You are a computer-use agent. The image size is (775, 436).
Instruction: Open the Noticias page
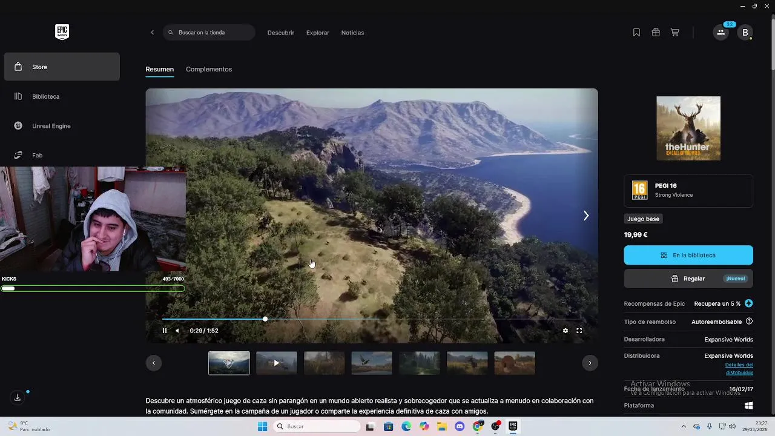352,33
